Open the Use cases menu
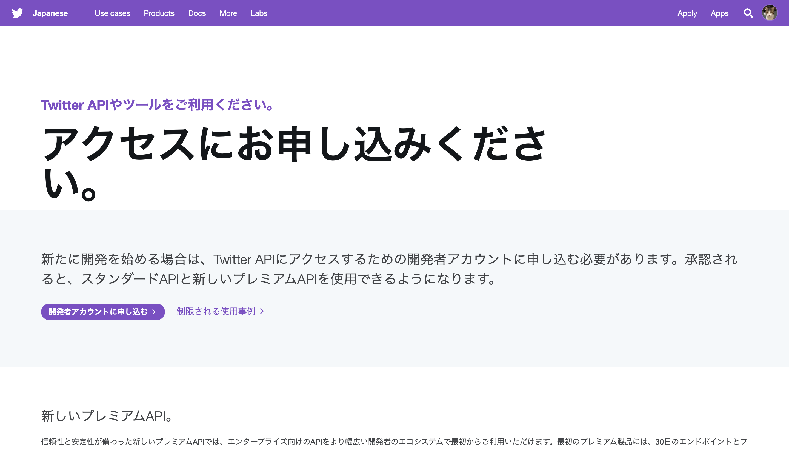789x450 pixels. (112, 13)
